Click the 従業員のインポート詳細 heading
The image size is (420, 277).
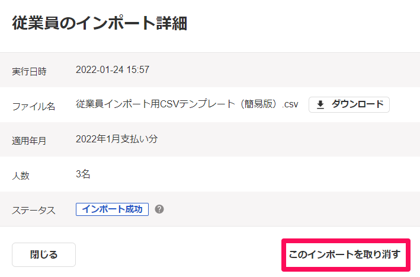pyautogui.click(x=100, y=23)
